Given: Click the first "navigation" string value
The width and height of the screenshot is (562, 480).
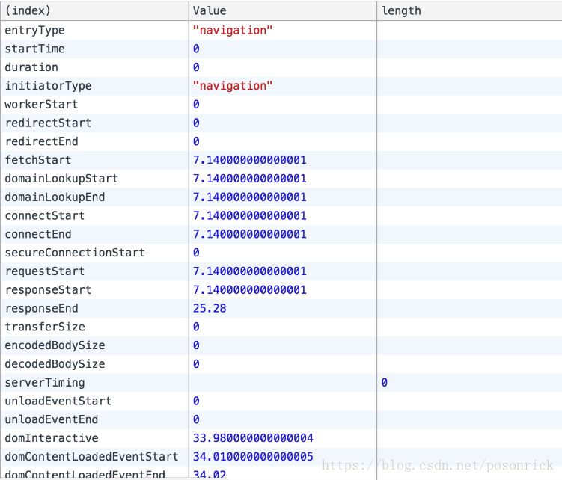Looking at the screenshot, I should click(233, 31).
